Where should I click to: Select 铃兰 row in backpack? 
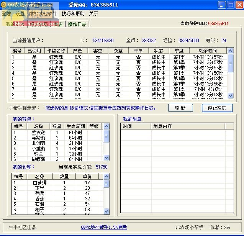pos(57,154)
